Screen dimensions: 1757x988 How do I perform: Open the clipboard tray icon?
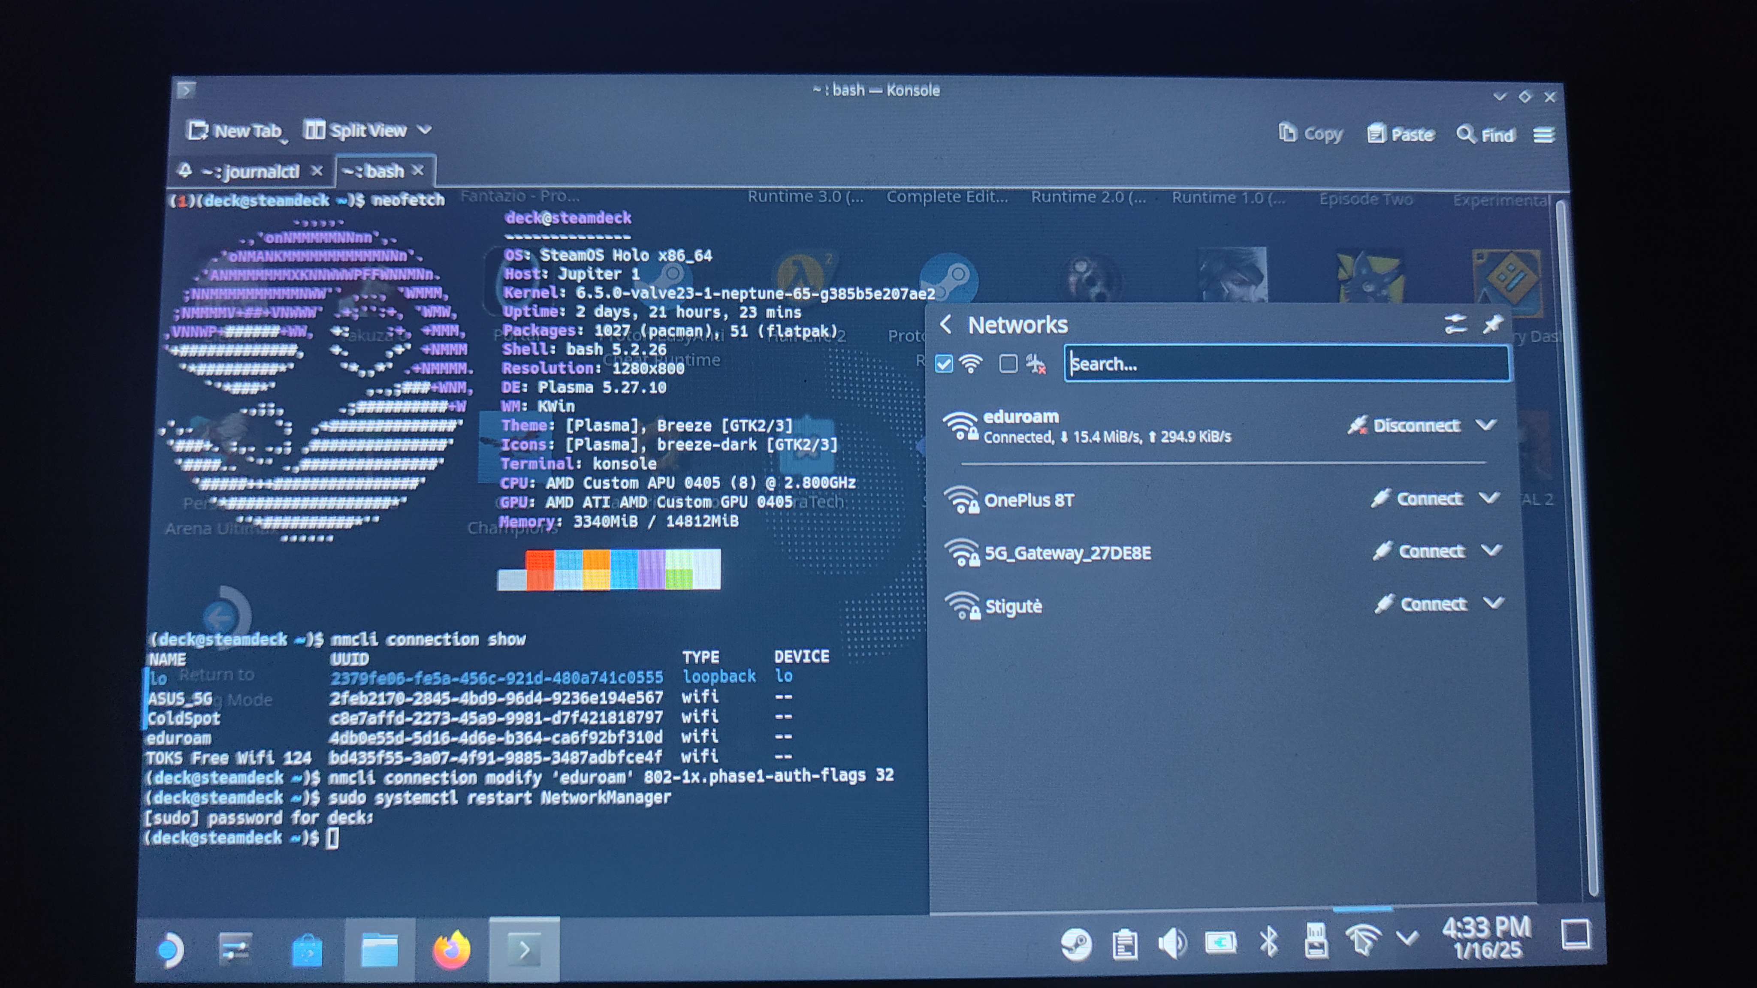[1124, 944]
